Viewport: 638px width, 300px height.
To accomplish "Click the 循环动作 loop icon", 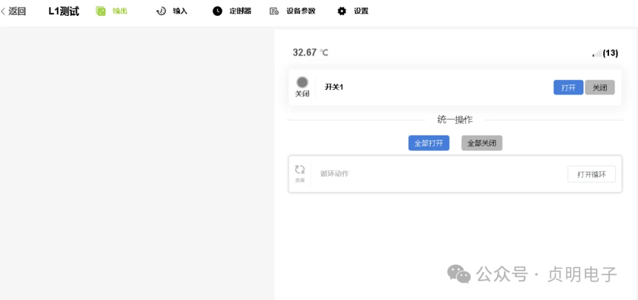I will [x=300, y=170].
